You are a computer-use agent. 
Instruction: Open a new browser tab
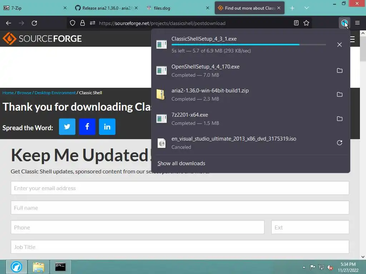tap(292, 8)
